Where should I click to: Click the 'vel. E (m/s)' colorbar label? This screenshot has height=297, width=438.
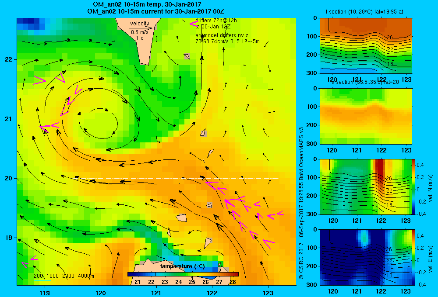(x=431, y=259)
